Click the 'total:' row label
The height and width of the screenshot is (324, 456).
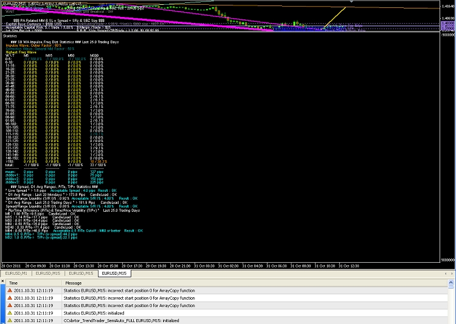coord(9,165)
